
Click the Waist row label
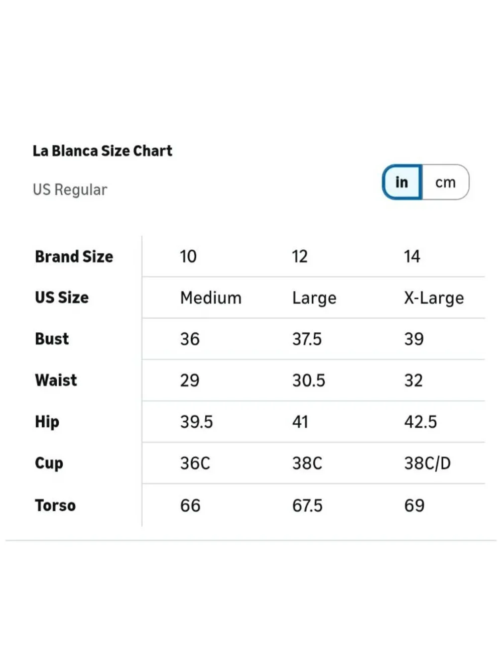(56, 380)
